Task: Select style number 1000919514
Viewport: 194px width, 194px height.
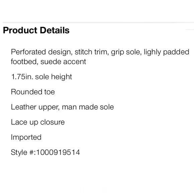Action: tap(58, 152)
